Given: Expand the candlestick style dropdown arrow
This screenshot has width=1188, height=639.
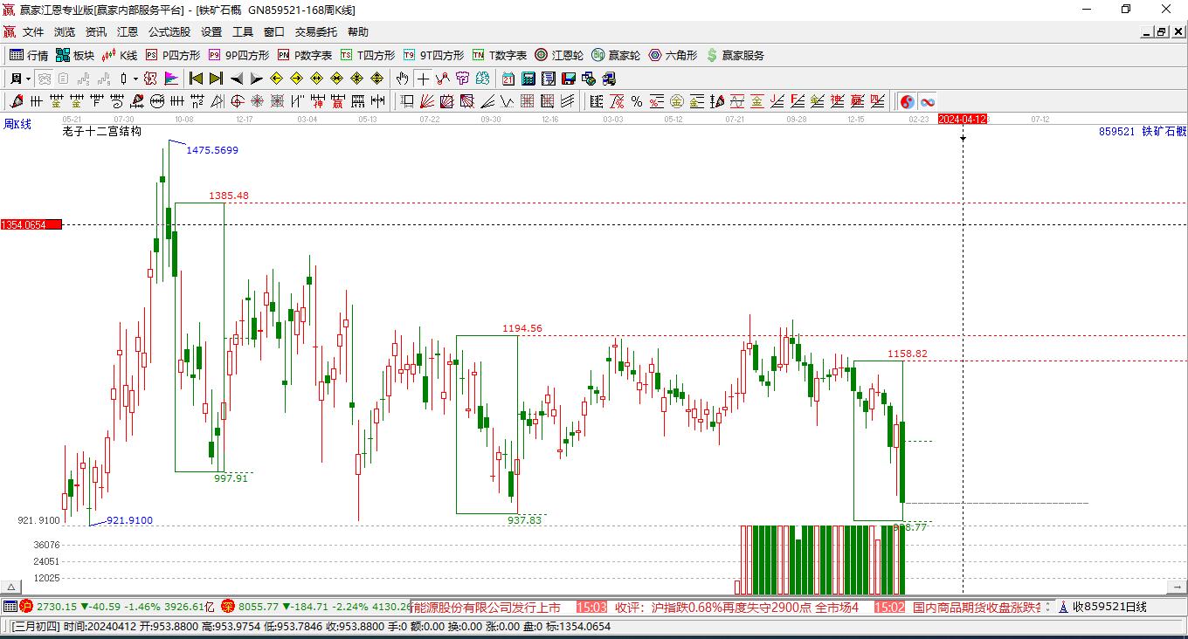Looking at the screenshot, I should 136,79.
